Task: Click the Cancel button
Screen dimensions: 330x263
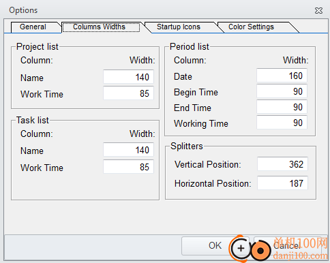Action: pyautogui.click(x=287, y=246)
